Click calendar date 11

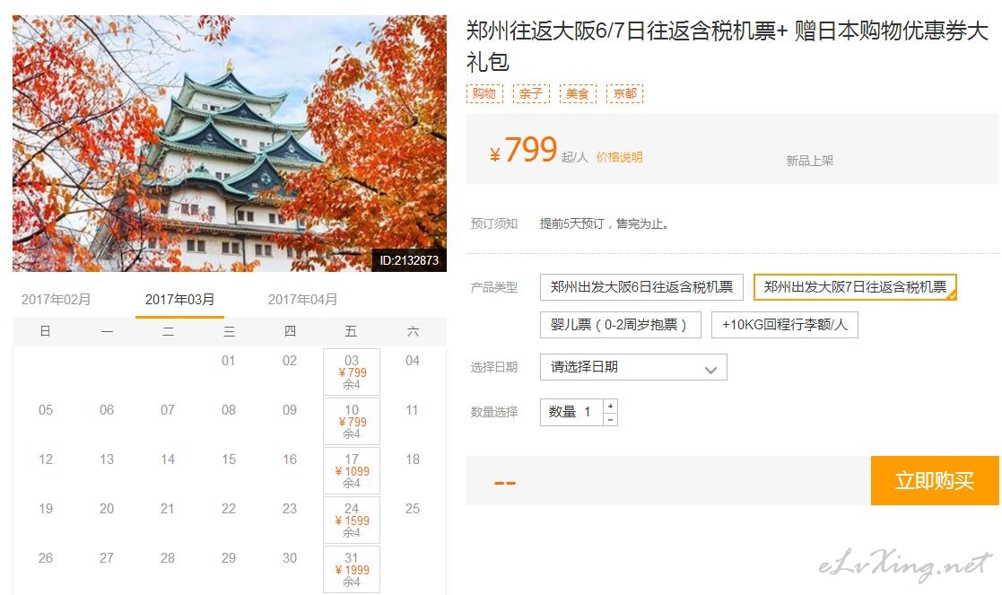[412, 409]
